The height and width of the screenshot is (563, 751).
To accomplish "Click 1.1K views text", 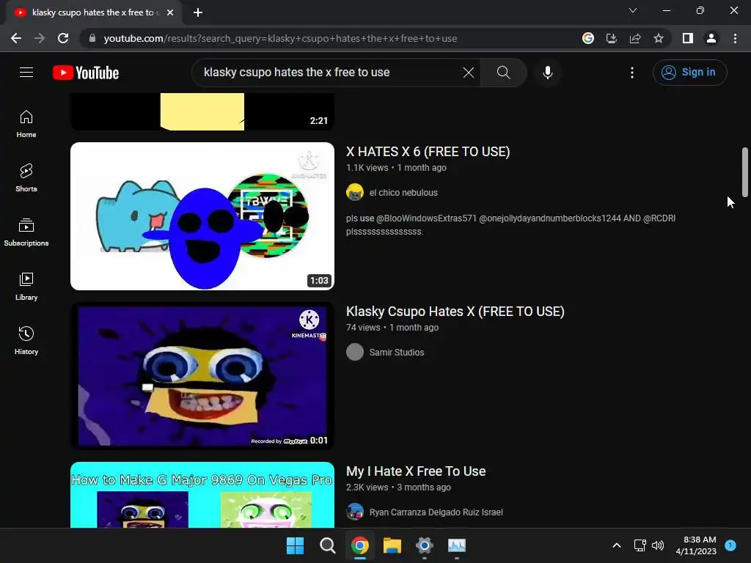I will [367, 168].
